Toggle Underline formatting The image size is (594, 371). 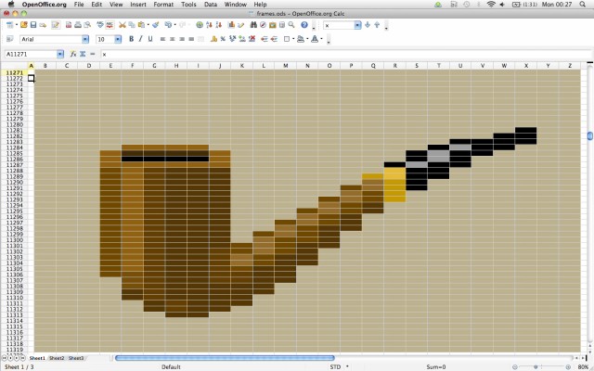click(151, 39)
